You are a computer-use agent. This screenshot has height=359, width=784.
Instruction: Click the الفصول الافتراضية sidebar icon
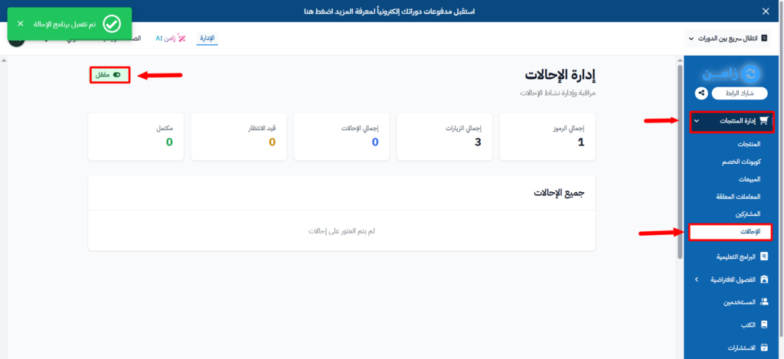(763, 279)
